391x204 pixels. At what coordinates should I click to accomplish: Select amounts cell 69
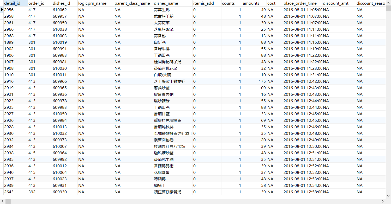coord(254,120)
